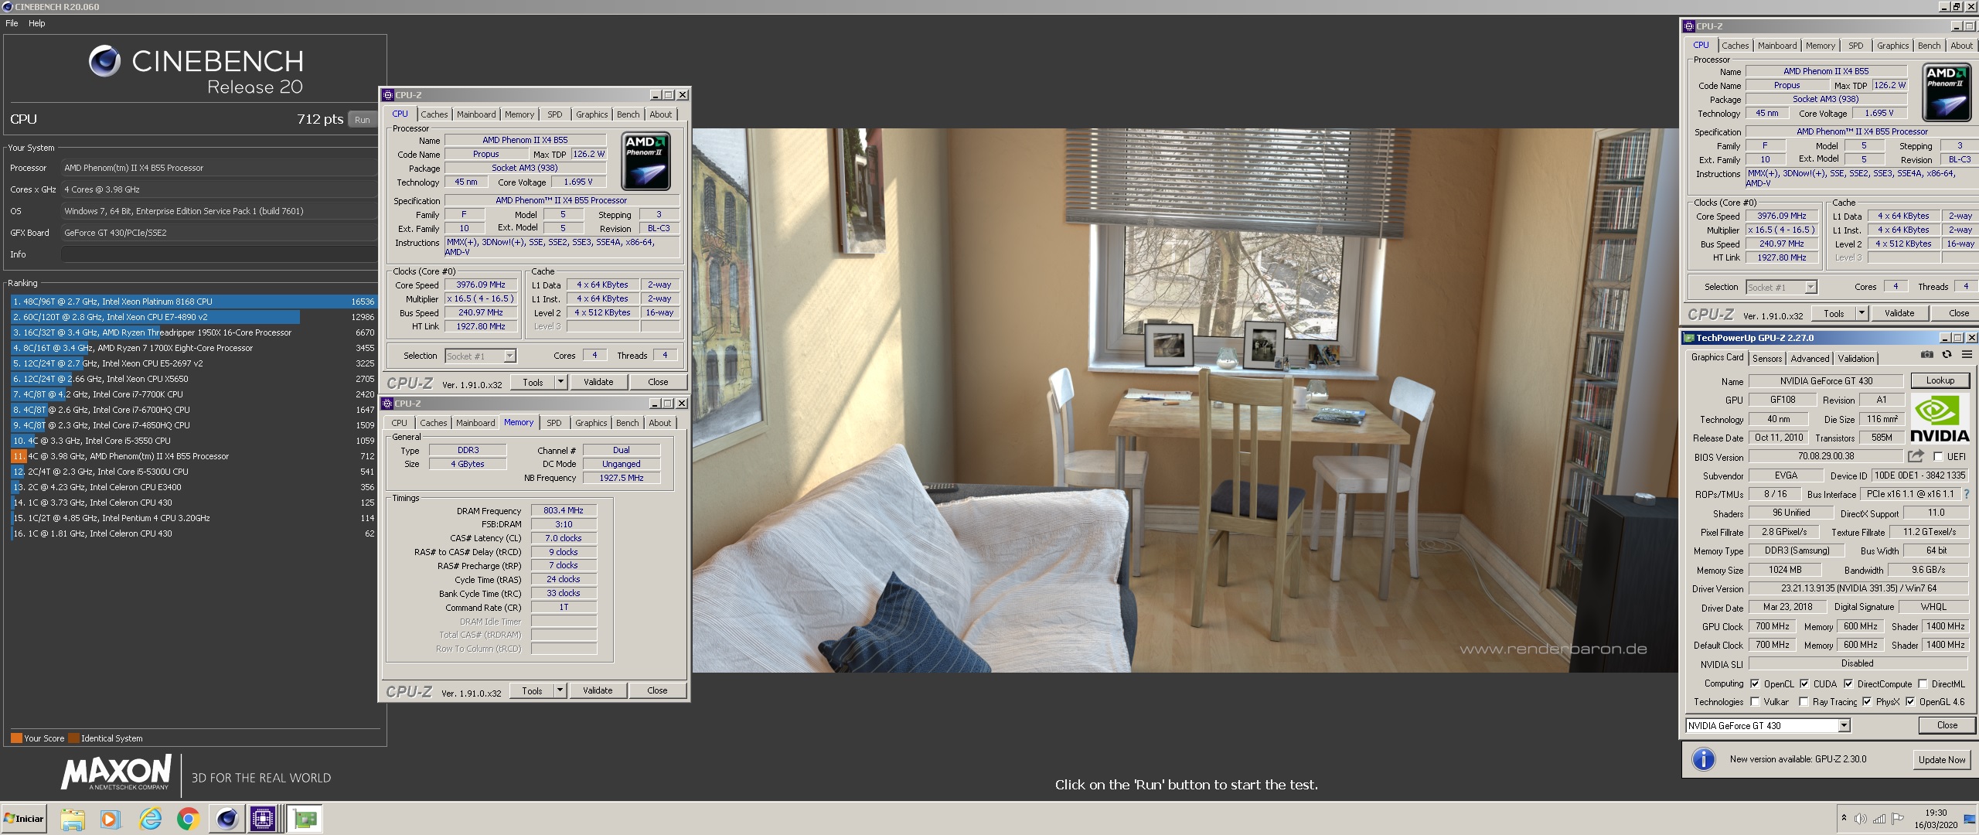Open Windows Media Player taskbar icon
Image resolution: width=1979 pixels, height=835 pixels.
tap(110, 819)
